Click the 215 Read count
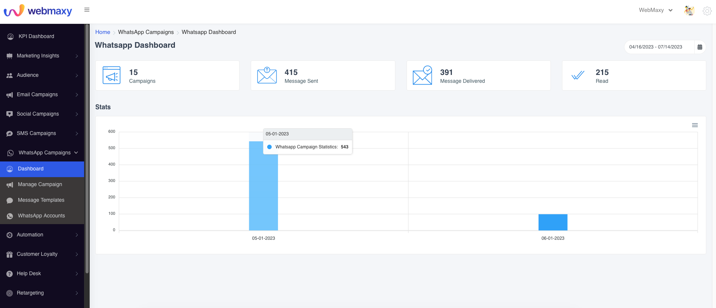 602,72
